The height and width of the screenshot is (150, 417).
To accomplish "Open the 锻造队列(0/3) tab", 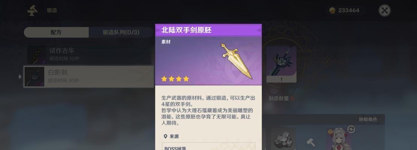I will point(121,32).
